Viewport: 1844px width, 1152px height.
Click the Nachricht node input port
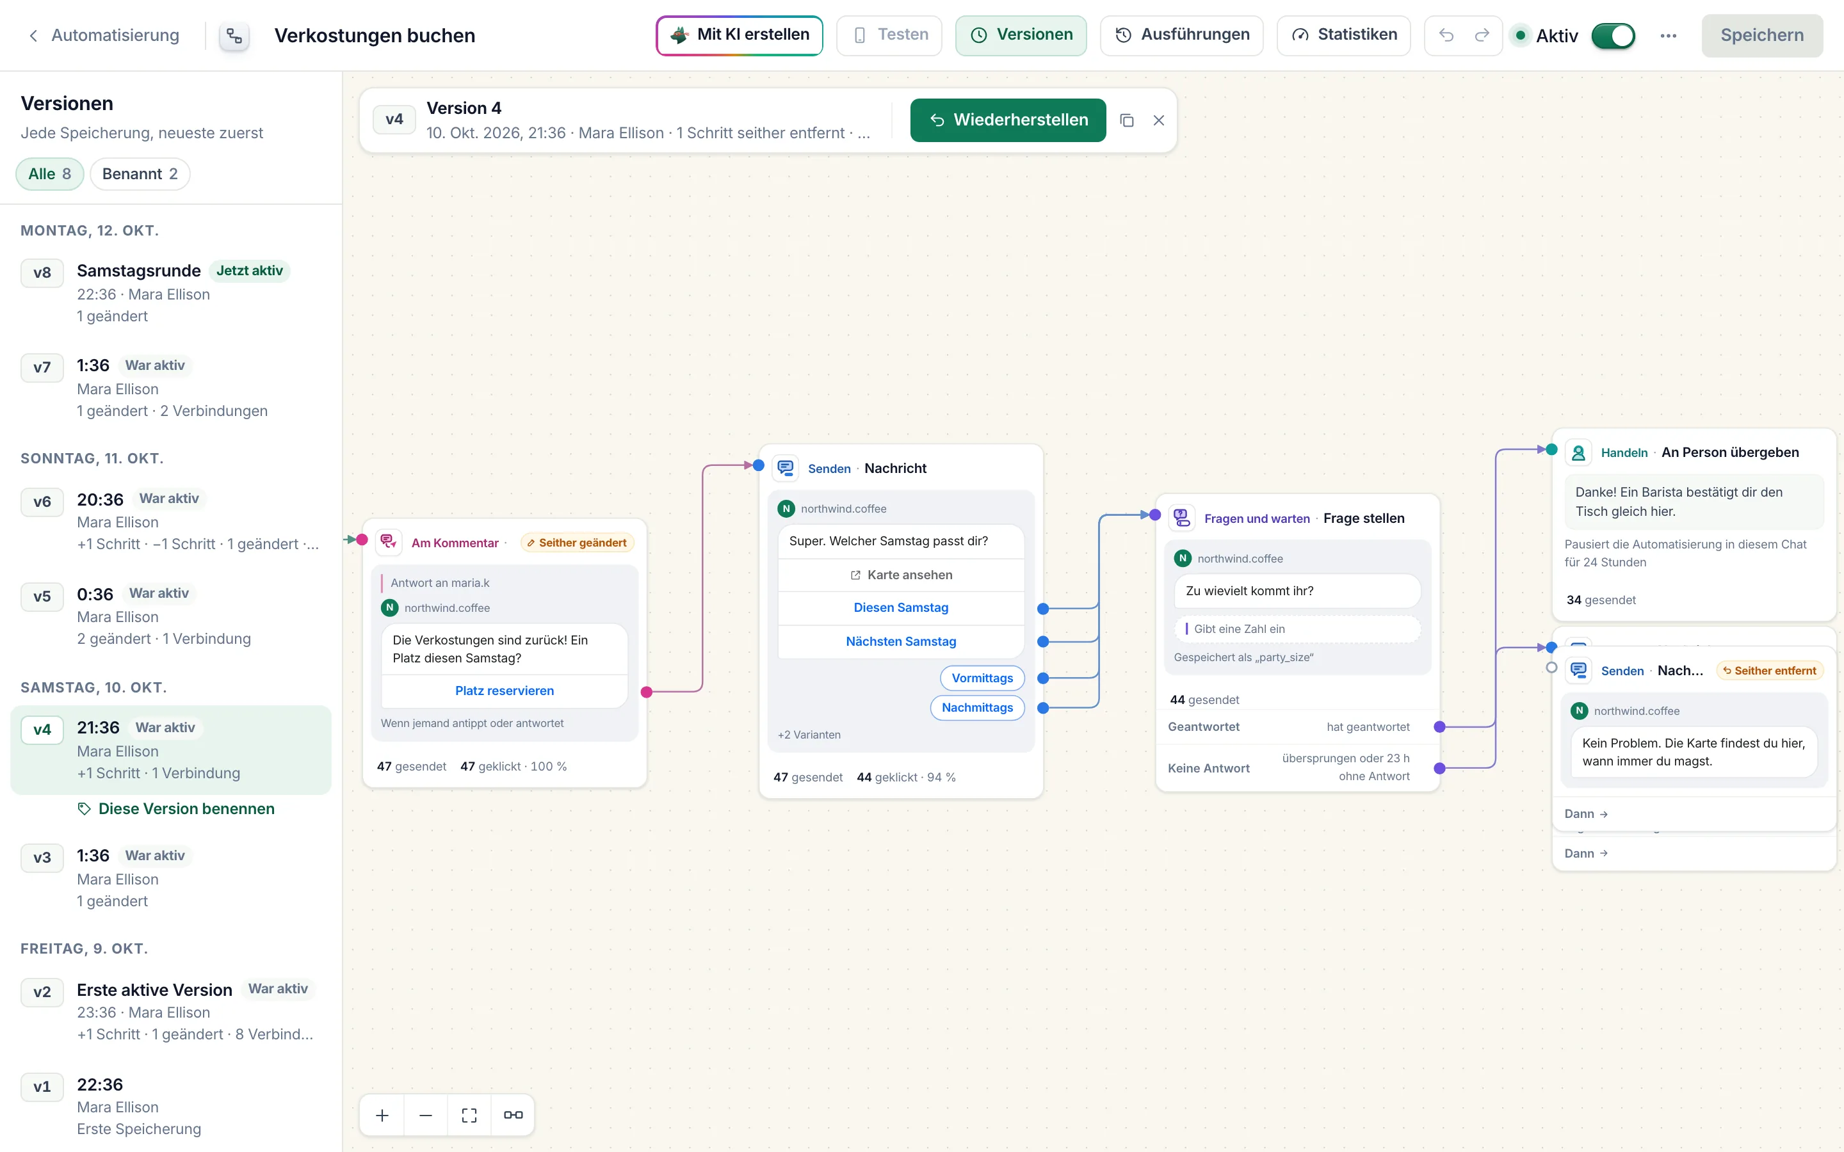[758, 465]
